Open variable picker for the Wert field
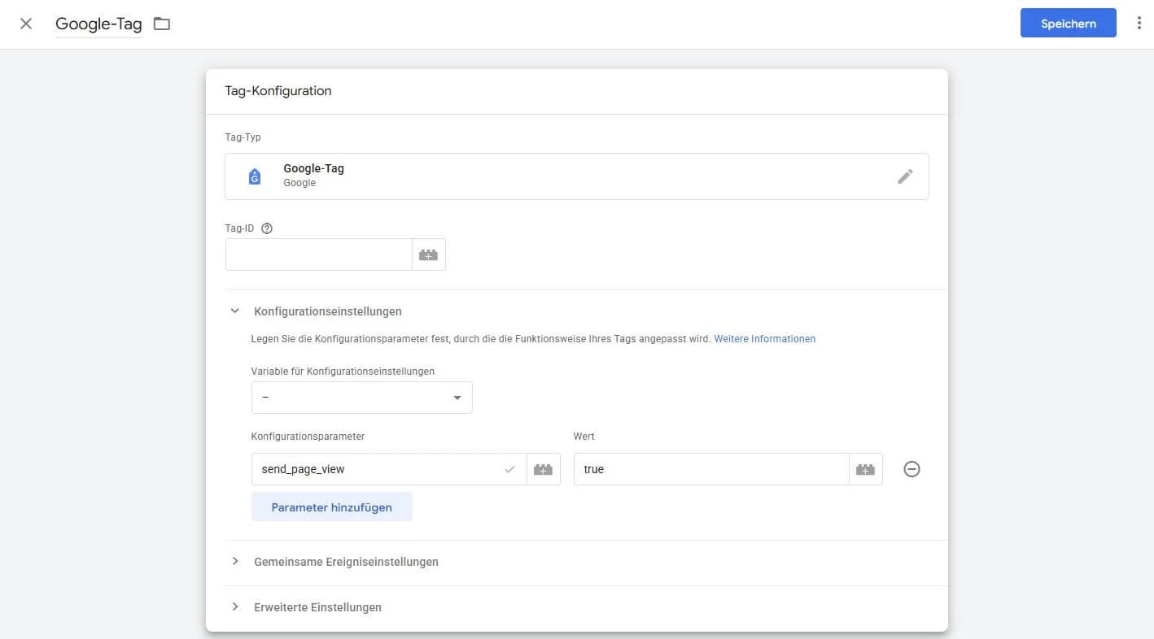The height and width of the screenshot is (639, 1154). [x=864, y=468]
